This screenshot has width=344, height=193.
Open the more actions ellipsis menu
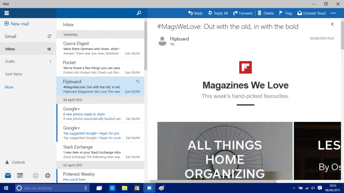[333, 13]
